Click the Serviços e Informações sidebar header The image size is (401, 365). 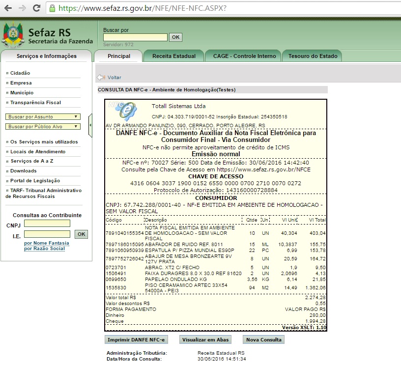pos(47,56)
